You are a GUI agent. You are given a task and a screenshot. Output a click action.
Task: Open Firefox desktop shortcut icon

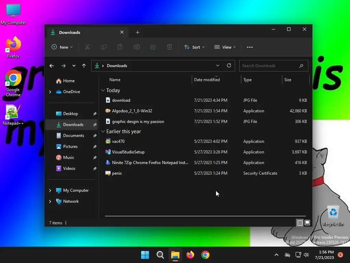pos(13,47)
